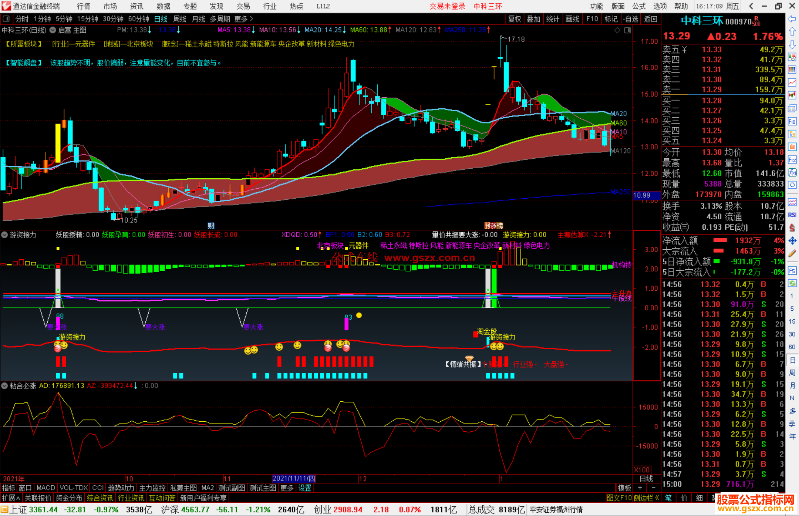Toggle the 粘合必涨 indicator panel circle button
This screenshot has height=516, width=799.
pos(4,386)
